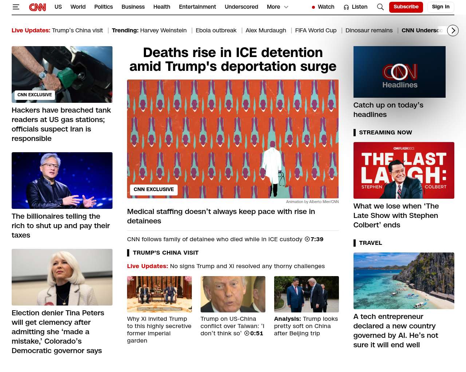Click the CNN logo
This screenshot has height=372, width=466.
pos(37,7)
